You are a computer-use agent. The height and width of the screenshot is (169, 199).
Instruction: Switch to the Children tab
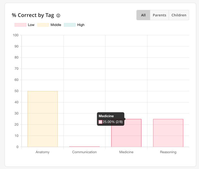[179, 15]
